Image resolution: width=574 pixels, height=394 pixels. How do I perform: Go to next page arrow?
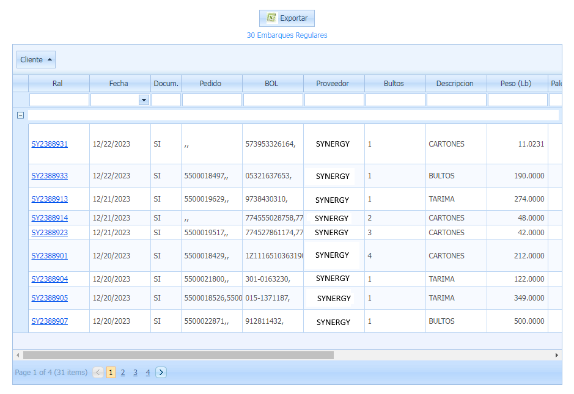point(161,373)
